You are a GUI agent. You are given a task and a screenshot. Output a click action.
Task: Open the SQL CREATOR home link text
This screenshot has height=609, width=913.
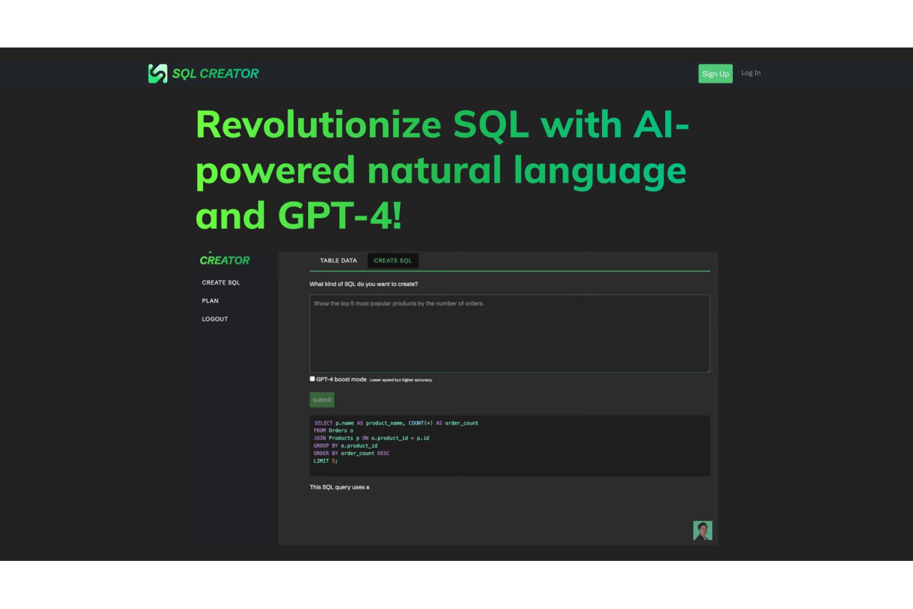click(x=215, y=74)
